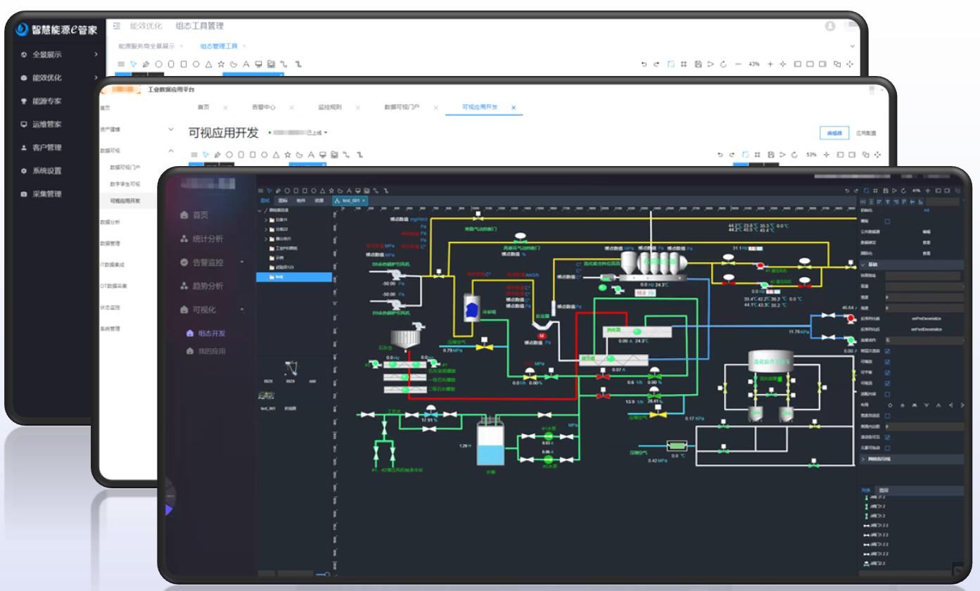Toggle the grid icon in 可视应用开发 toolbar
The image size is (980, 591).
coord(758,153)
